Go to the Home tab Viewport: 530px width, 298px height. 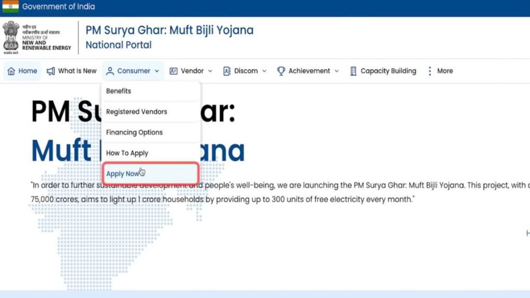[22, 71]
